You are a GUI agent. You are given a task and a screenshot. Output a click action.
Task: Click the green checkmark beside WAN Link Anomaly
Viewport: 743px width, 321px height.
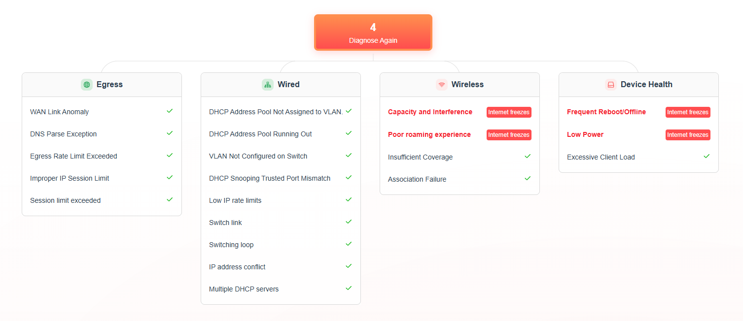pos(170,111)
